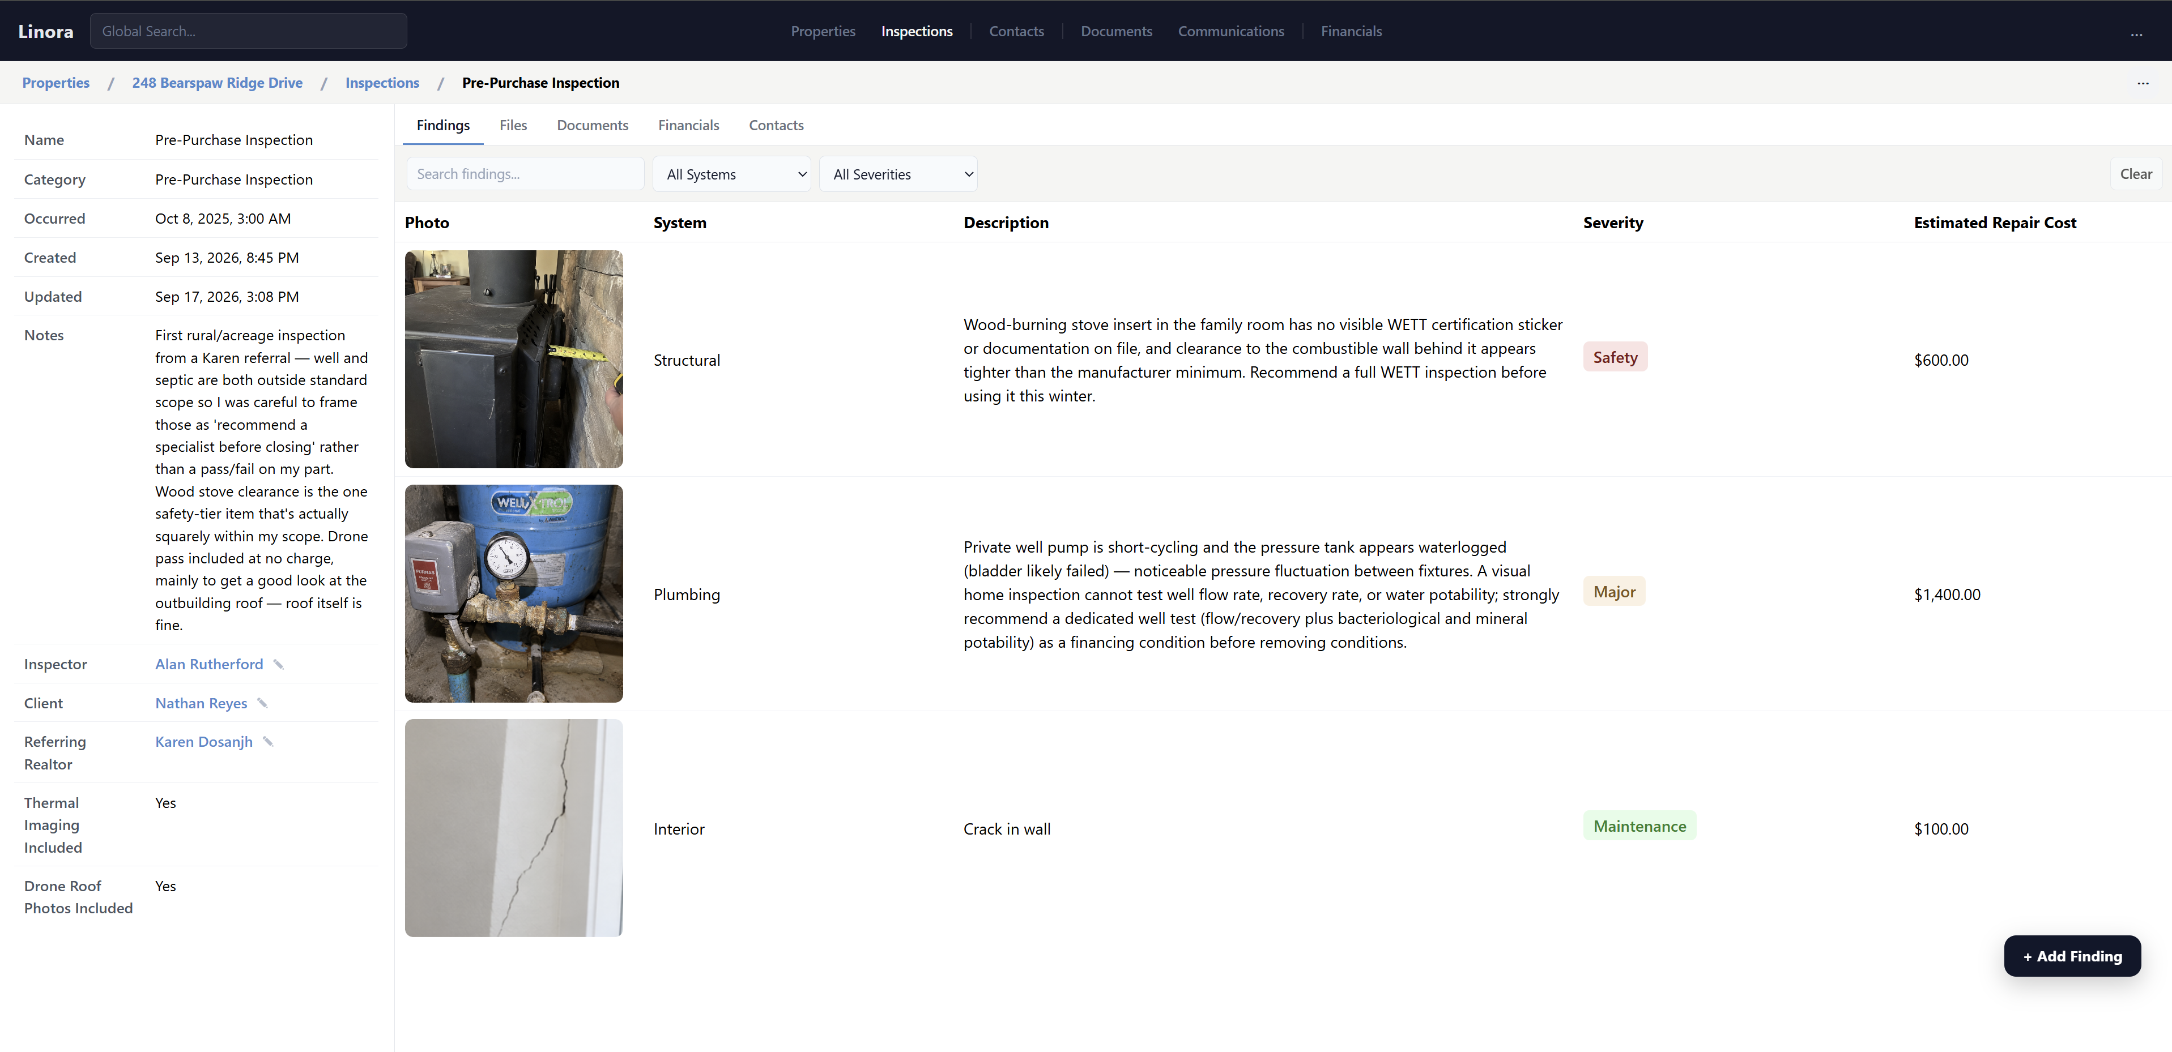
Task: Click the Add Finding button
Action: point(2072,956)
